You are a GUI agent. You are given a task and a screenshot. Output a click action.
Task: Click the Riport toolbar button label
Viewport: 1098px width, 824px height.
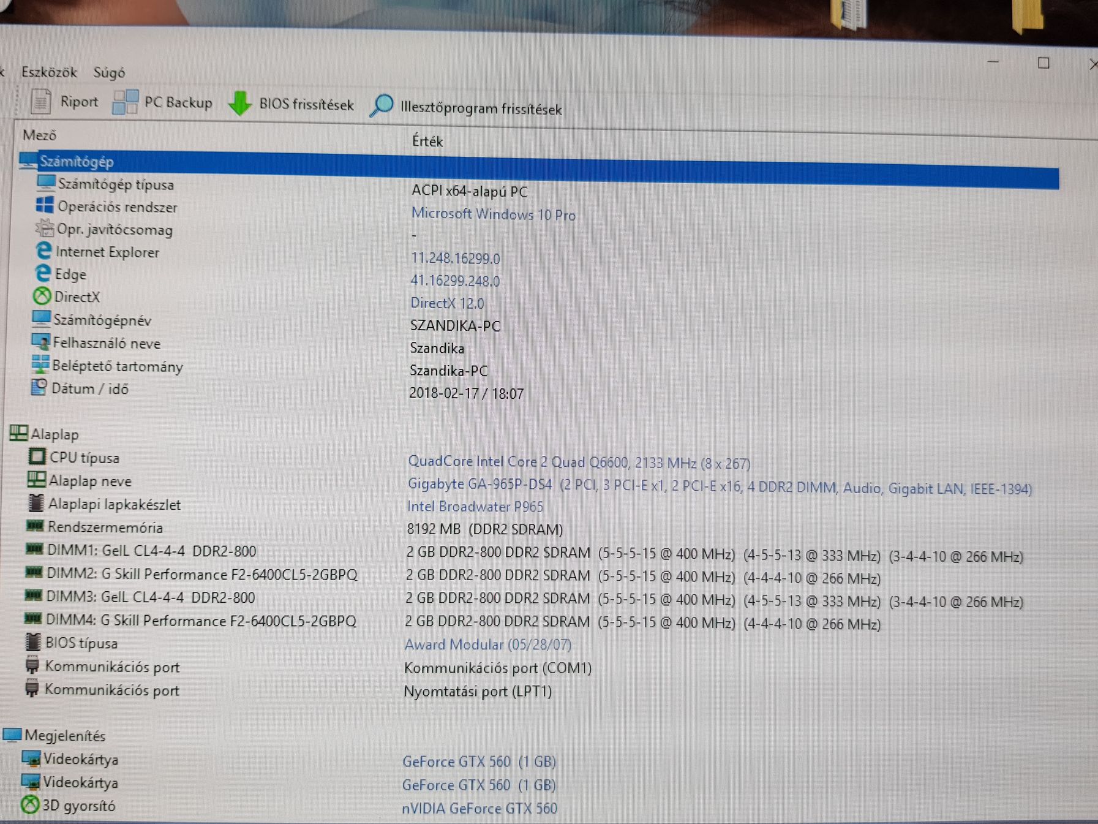tap(79, 102)
